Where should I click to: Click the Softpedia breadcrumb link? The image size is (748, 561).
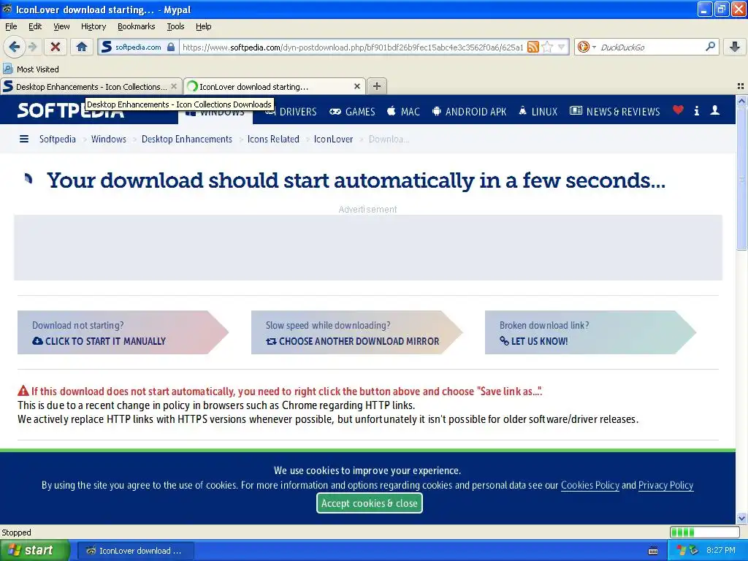pyautogui.click(x=57, y=139)
